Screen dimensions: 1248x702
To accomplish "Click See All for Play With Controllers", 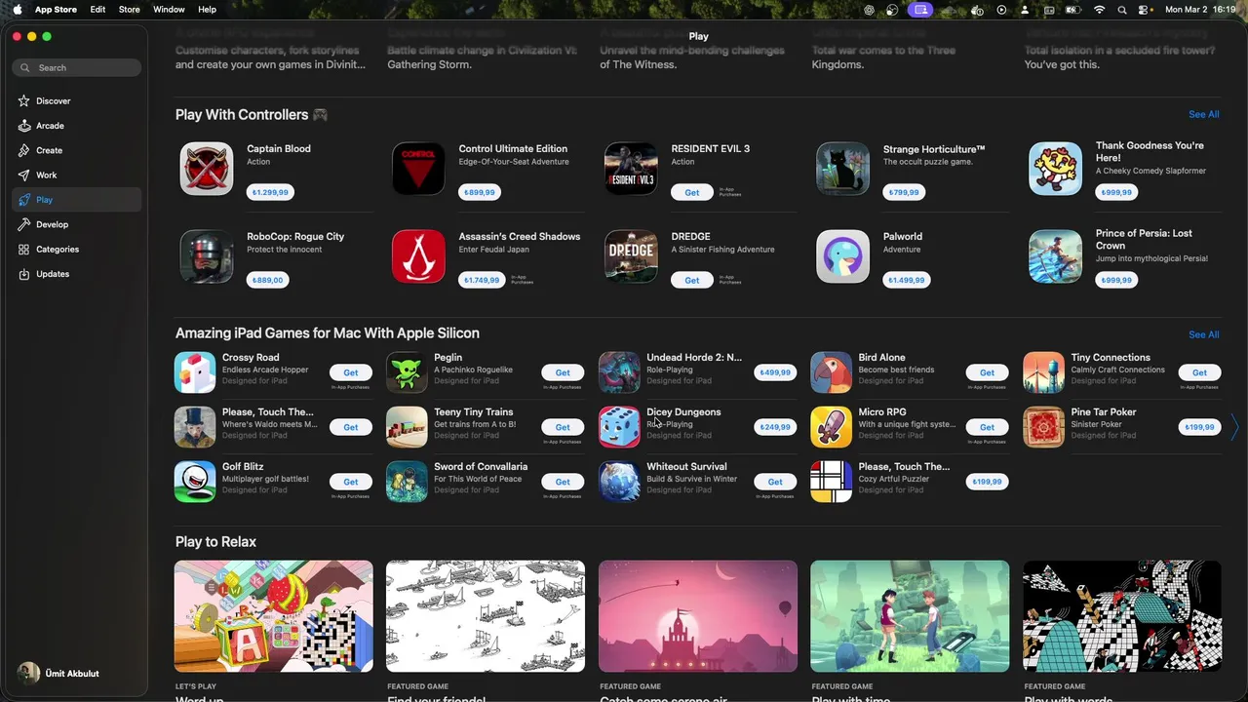I will point(1203,114).
